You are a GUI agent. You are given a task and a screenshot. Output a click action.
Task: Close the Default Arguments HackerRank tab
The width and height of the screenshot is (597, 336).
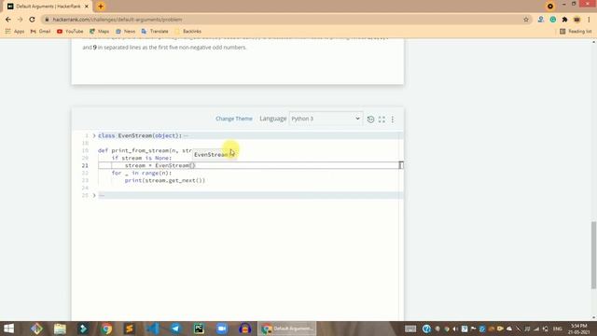(87, 7)
